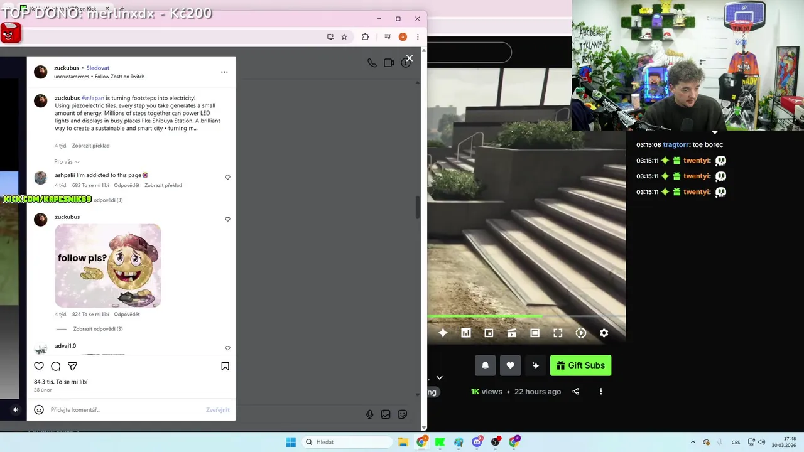The height and width of the screenshot is (452, 804).
Task: Enable picture-in-picture mini player
Action: 489,333
